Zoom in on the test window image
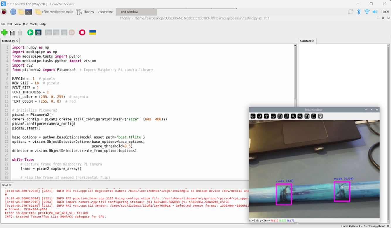391x228 pixels. (293, 116)
